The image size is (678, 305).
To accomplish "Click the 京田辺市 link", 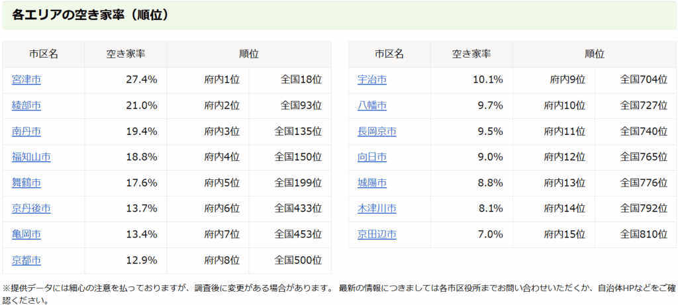I will pyautogui.click(x=377, y=234).
